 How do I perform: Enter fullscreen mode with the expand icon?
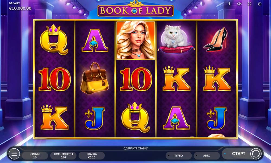click(x=249, y=4)
